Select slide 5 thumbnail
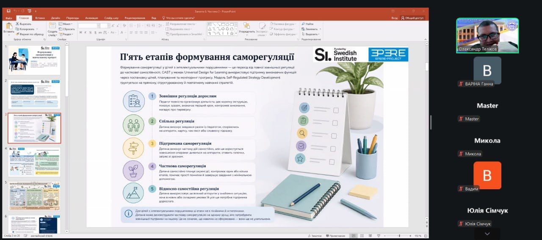 pyautogui.click(x=34, y=196)
